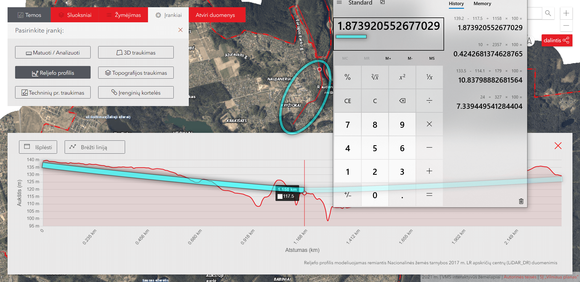
Task: Open the calculator hamburger navigation menu
Action: pyautogui.click(x=339, y=3)
